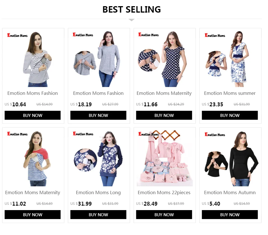Image resolution: width=268 pixels, height=235 pixels.
Task: Open the polka dot maternity top image
Action: 164,59
